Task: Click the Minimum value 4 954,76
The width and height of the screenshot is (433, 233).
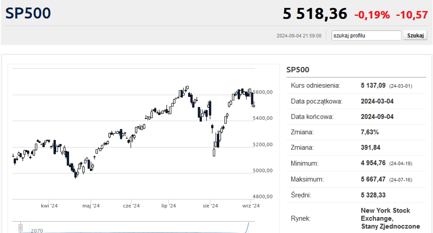Action: click(x=373, y=163)
